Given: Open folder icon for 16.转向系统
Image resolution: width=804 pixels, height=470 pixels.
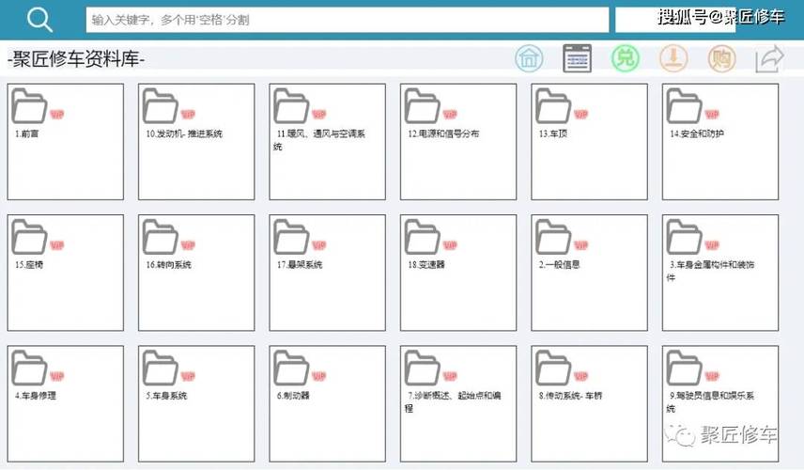Looking at the screenshot, I should [x=161, y=237].
